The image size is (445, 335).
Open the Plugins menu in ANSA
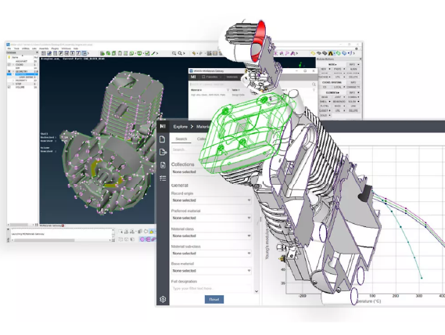coord(55,49)
